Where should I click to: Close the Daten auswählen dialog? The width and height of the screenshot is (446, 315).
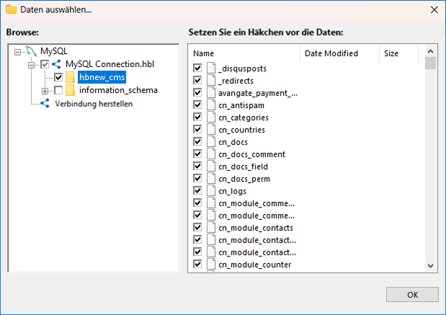434,10
